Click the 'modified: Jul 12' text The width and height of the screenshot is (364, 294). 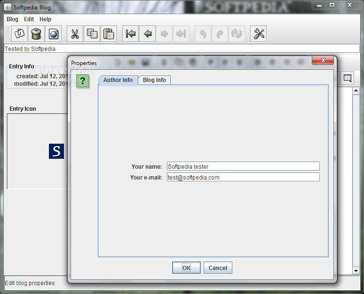pyautogui.click(x=40, y=83)
